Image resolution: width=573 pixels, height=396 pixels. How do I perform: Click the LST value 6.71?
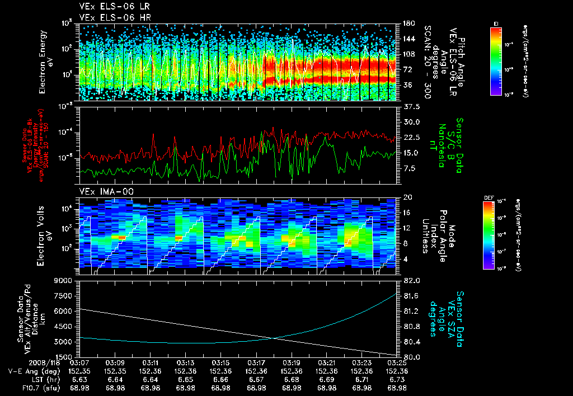point(362,380)
